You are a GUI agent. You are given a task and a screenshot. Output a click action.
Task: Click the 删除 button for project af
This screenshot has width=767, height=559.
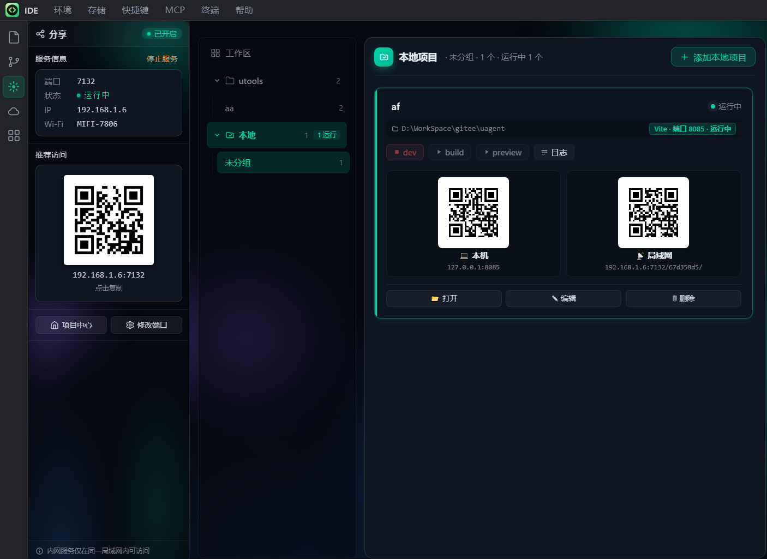pos(684,298)
